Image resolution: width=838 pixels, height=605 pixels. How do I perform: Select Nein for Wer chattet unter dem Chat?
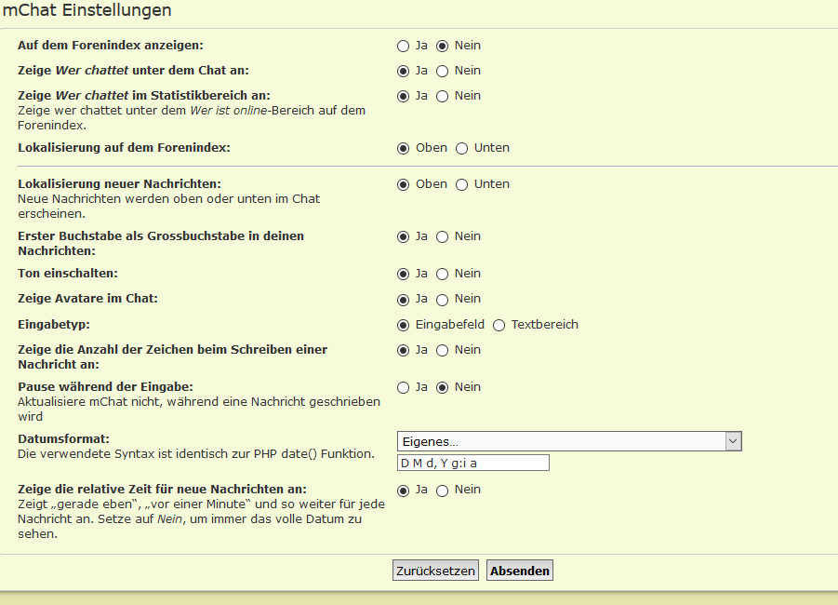(x=443, y=71)
